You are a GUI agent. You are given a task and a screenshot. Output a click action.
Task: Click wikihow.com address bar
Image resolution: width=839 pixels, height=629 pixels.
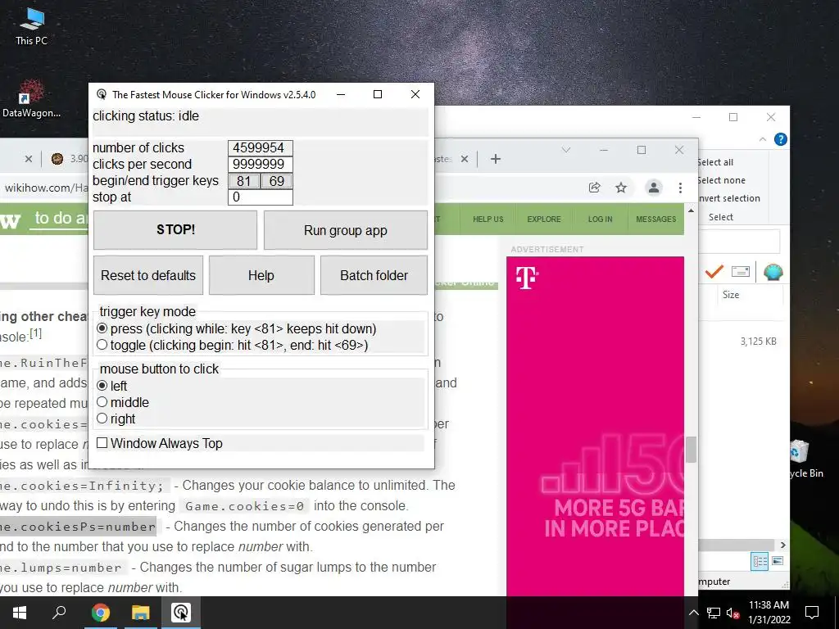[45, 188]
